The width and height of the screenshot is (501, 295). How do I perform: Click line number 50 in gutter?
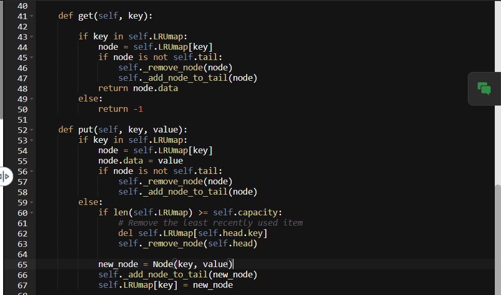click(x=22, y=110)
